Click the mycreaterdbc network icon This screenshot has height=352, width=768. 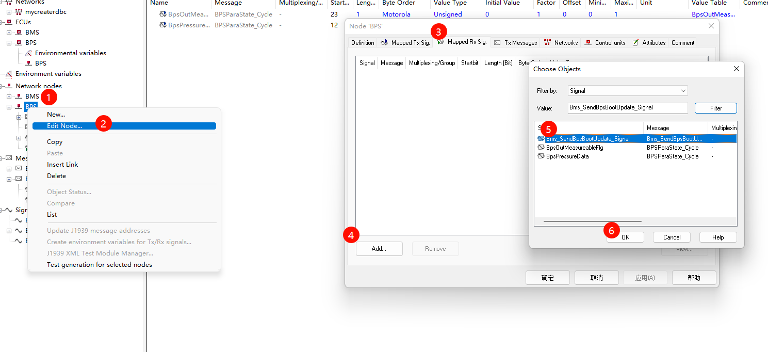pyautogui.click(x=19, y=12)
